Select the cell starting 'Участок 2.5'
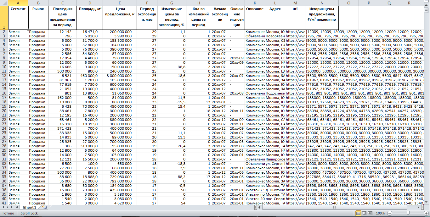This screenshot has height=217, width=430. pyautogui.click(x=255, y=190)
